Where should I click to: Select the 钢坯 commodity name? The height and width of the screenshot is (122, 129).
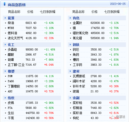(76, 49)
